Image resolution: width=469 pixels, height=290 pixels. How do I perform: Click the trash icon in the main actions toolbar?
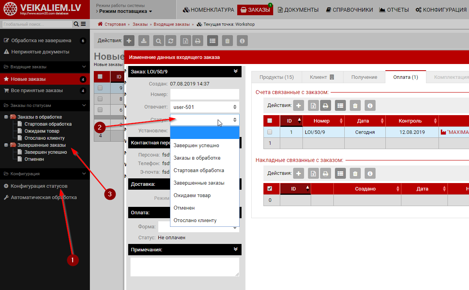click(x=227, y=40)
